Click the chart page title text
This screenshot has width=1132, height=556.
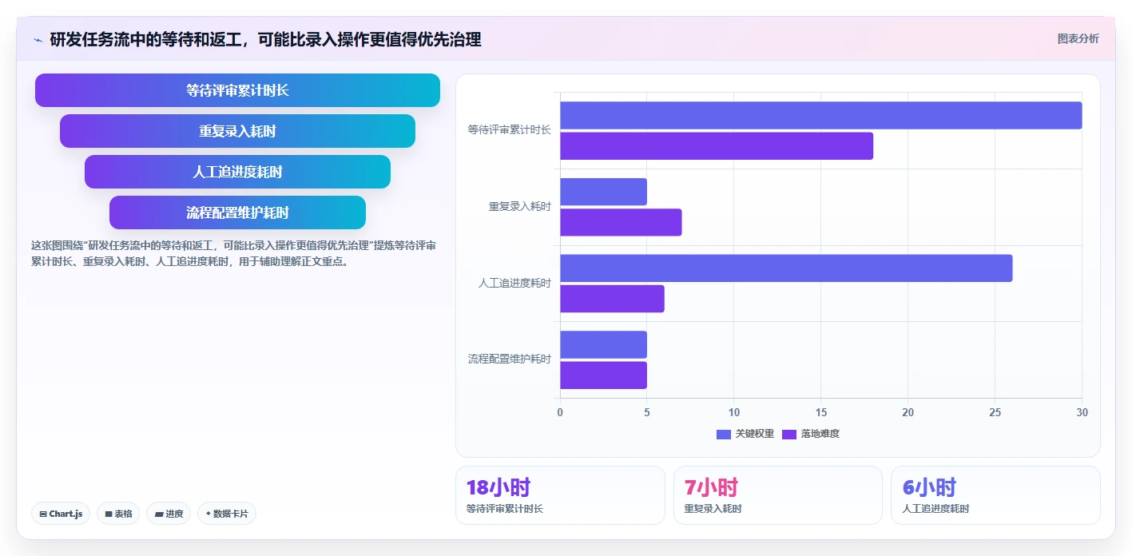click(265, 39)
